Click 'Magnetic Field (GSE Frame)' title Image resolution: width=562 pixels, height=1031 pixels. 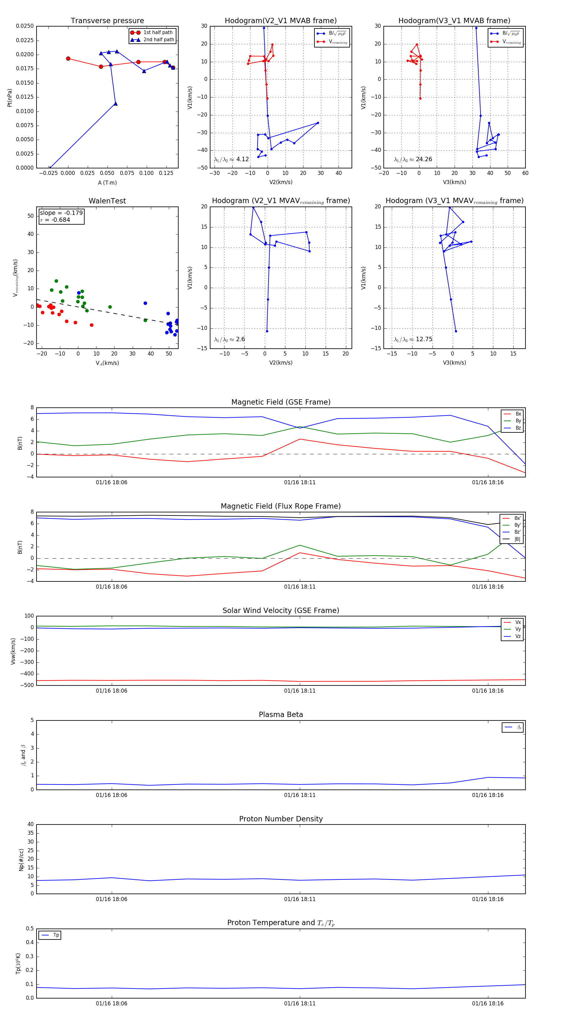tap(281, 402)
